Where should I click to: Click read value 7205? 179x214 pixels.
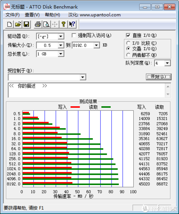click(x=163, y=114)
